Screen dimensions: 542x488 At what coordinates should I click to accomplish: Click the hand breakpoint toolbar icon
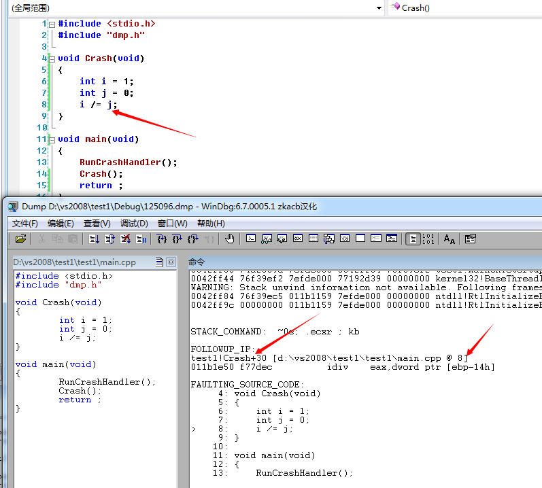point(230,239)
